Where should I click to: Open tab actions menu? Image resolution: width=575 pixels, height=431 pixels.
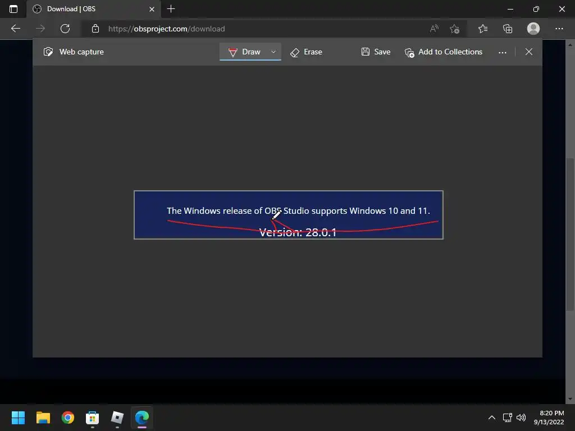click(13, 9)
